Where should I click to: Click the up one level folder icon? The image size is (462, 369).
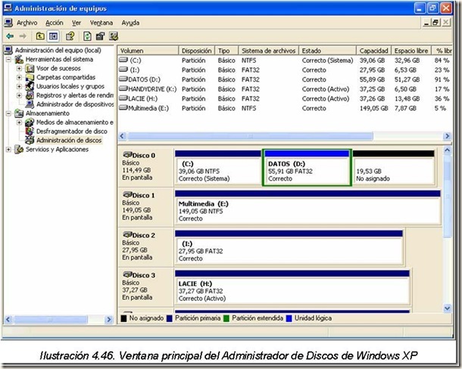click(x=40, y=36)
